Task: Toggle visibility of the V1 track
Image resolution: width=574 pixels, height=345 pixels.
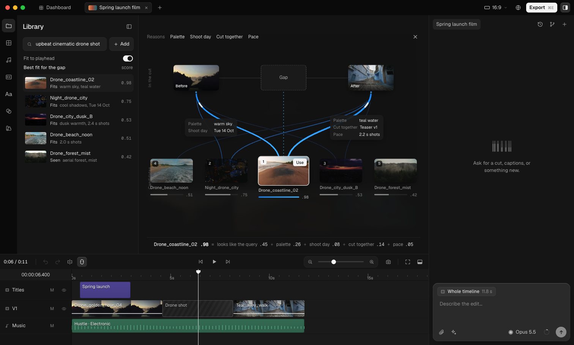Action: pos(64,309)
